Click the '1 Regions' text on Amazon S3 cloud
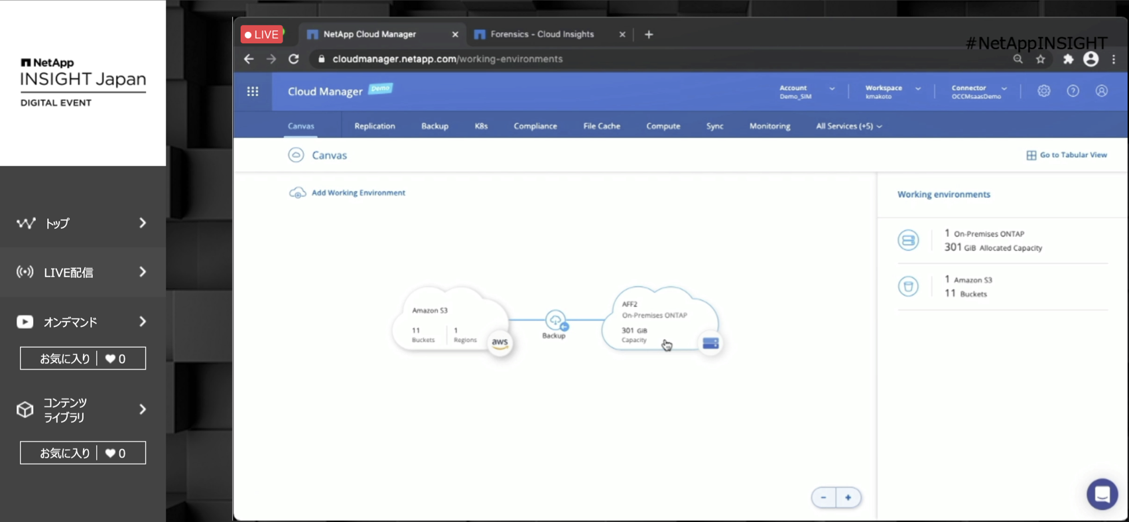This screenshot has width=1129, height=522. pyautogui.click(x=464, y=335)
